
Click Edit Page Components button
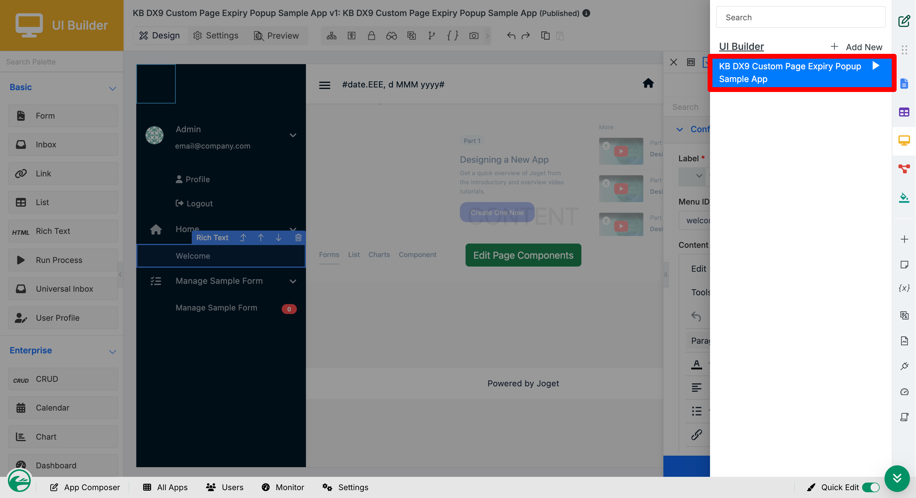pos(523,255)
